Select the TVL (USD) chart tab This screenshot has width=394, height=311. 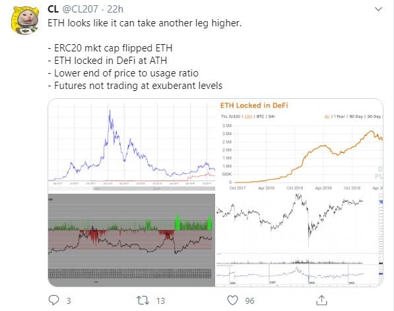pos(231,117)
